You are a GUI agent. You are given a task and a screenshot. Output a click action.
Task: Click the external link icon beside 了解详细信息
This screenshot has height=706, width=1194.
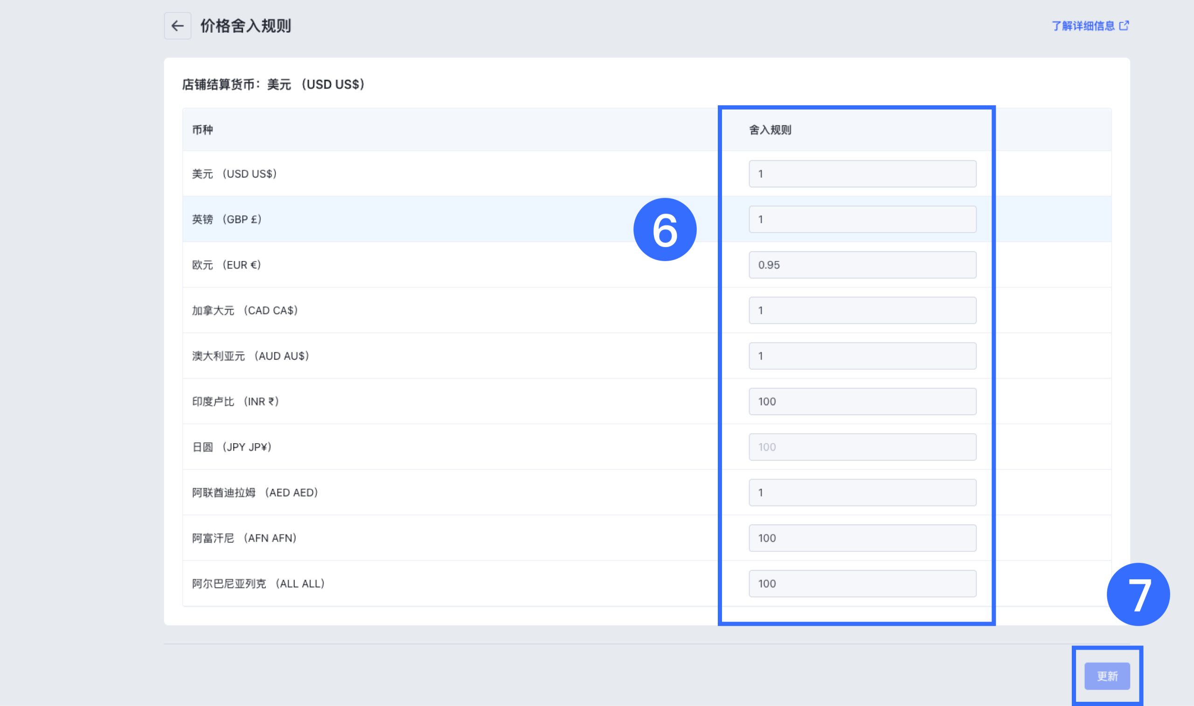(1124, 26)
